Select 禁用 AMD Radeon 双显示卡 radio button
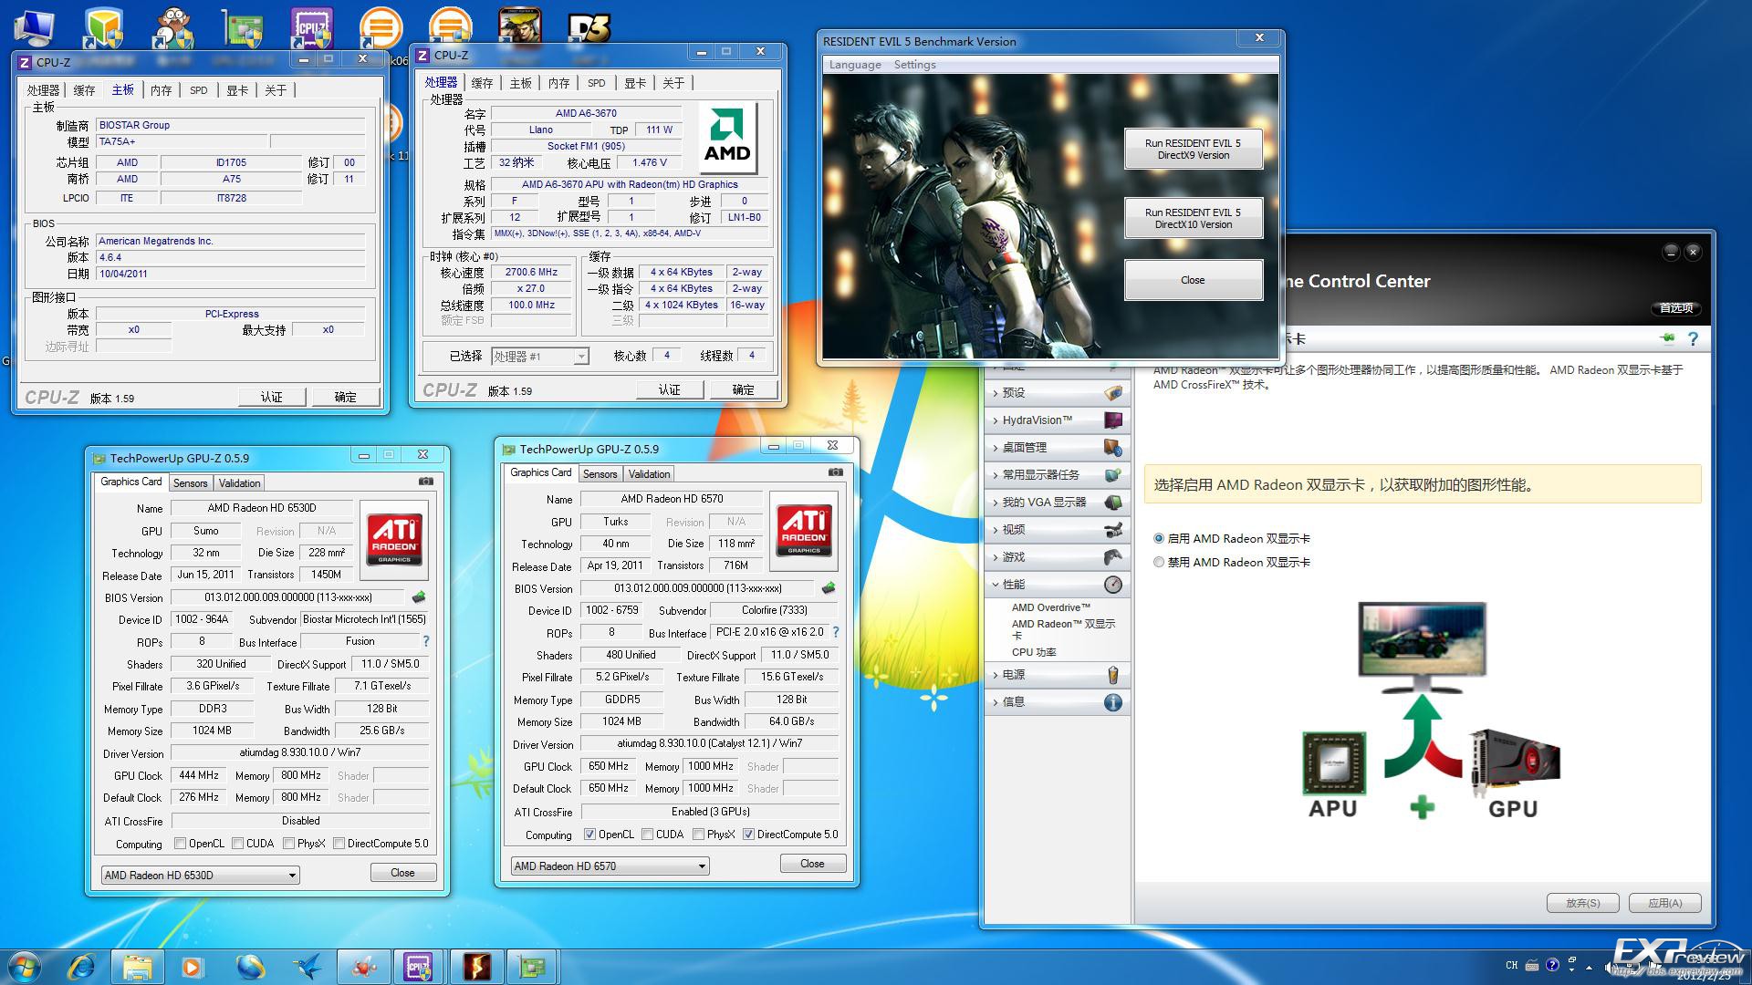This screenshot has width=1752, height=985. click(x=1159, y=563)
